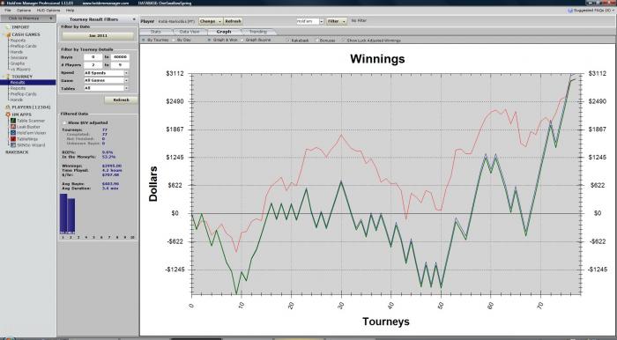Click the maximum Buyin input field
Image resolution: width=617 pixels, height=340 pixels.
tap(120, 57)
